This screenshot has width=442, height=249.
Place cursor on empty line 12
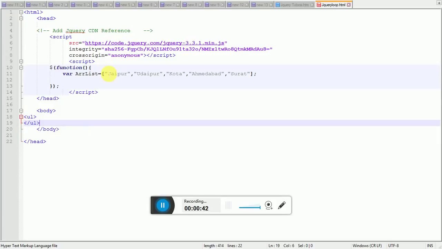(231, 80)
